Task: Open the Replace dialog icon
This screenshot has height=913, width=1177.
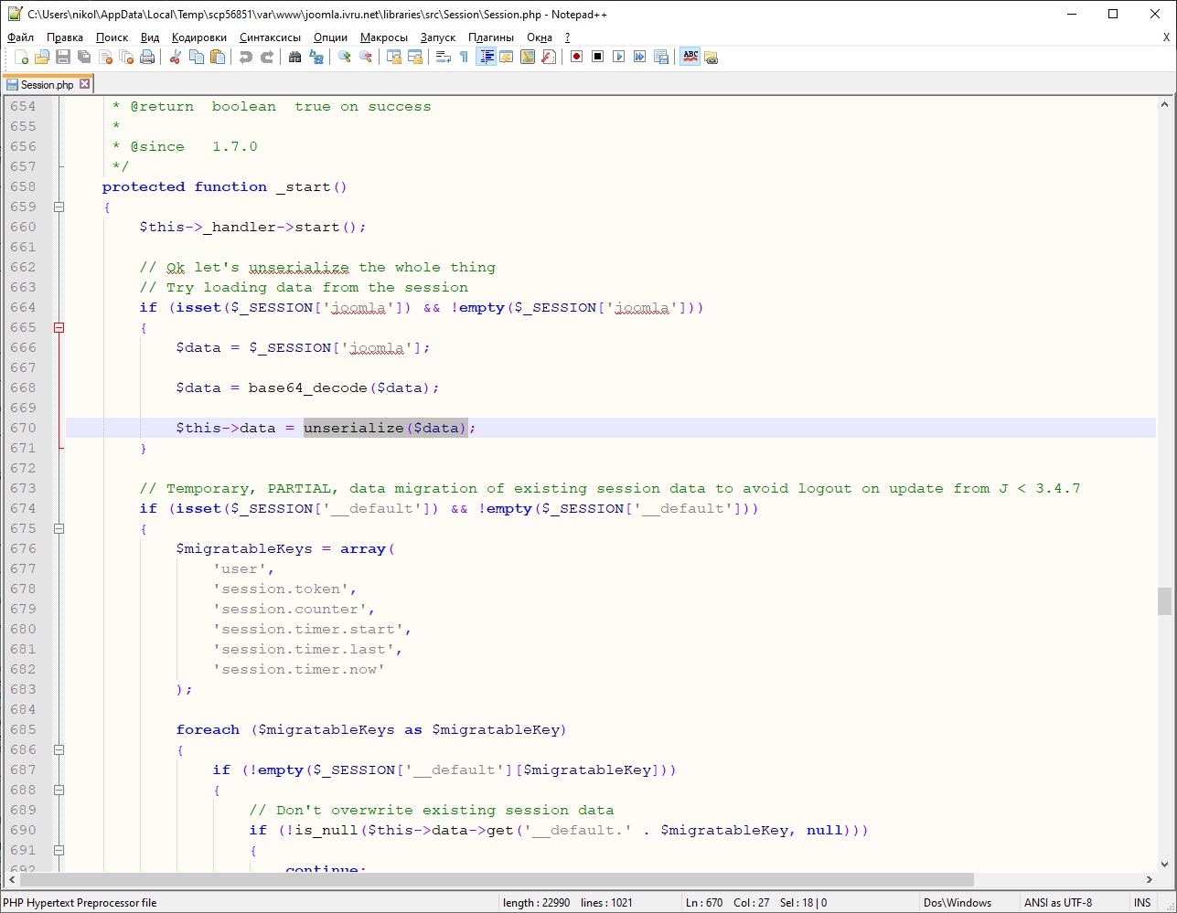Action: (x=316, y=58)
